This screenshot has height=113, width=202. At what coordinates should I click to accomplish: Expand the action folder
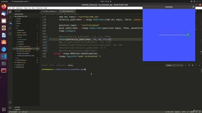coord(18,21)
